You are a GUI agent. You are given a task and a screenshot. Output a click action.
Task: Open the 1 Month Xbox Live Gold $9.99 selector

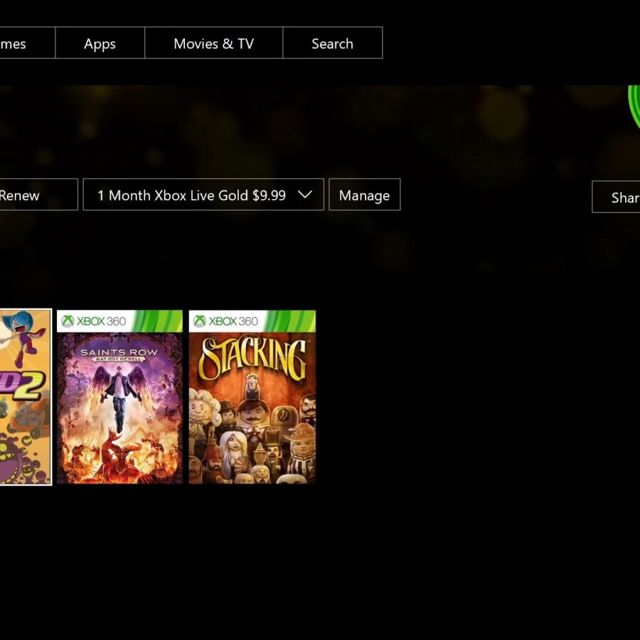coord(192,195)
